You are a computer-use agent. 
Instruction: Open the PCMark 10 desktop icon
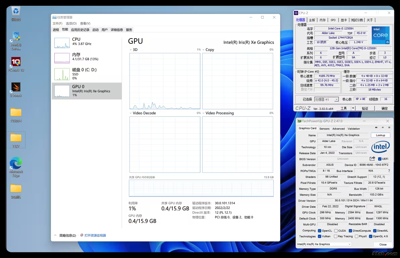16,62
